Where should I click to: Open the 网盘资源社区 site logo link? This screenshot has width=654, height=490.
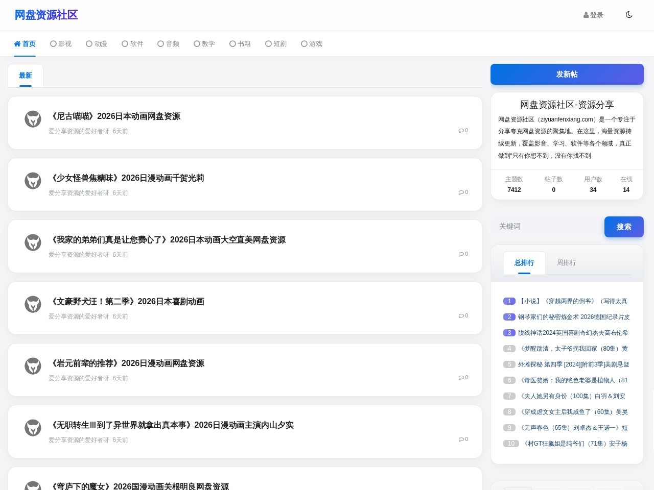46,15
